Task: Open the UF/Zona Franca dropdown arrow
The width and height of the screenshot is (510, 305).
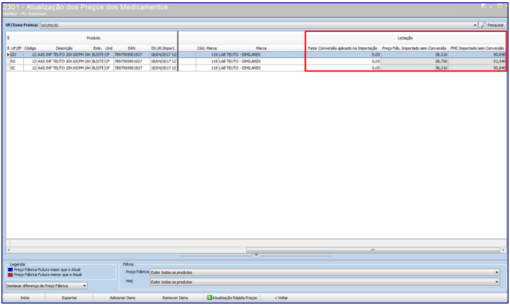Action: (475, 25)
